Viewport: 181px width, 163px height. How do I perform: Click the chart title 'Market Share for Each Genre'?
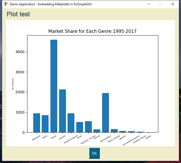click(x=92, y=31)
